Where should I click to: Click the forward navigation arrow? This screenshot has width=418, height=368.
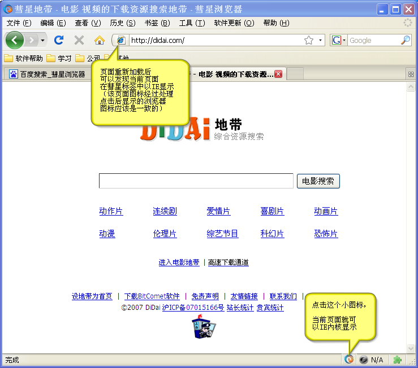[32, 41]
